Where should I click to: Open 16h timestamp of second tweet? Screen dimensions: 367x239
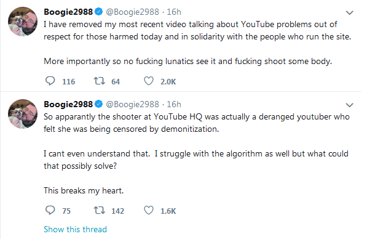coord(174,104)
